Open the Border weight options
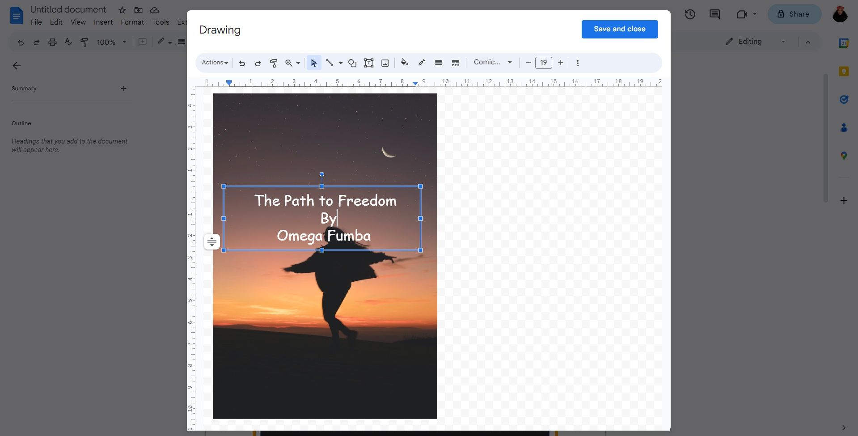Viewport: 858px width, 436px height. pos(439,63)
